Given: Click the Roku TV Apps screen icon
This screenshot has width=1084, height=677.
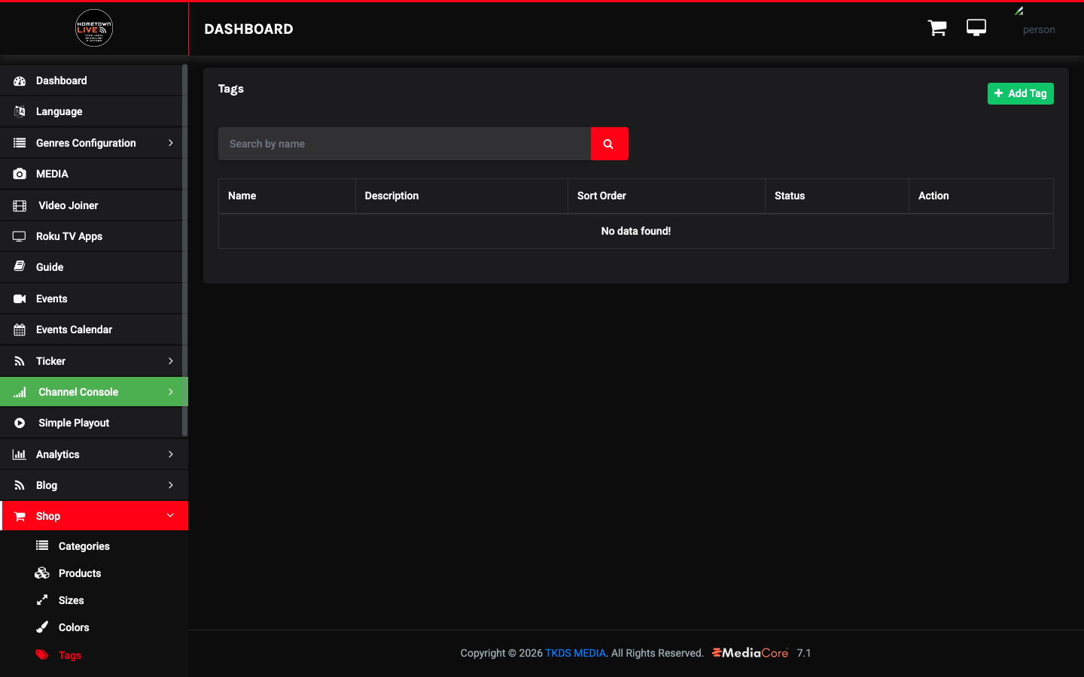Looking at the screenshot, I should click(x=20, y=236).
